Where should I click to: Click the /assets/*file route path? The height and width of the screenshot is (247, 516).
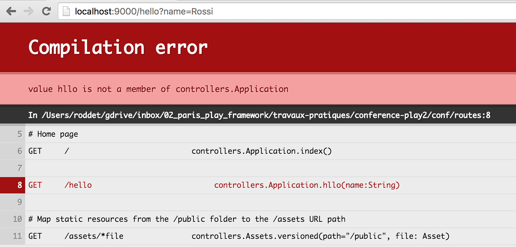[x=94, y=236]
